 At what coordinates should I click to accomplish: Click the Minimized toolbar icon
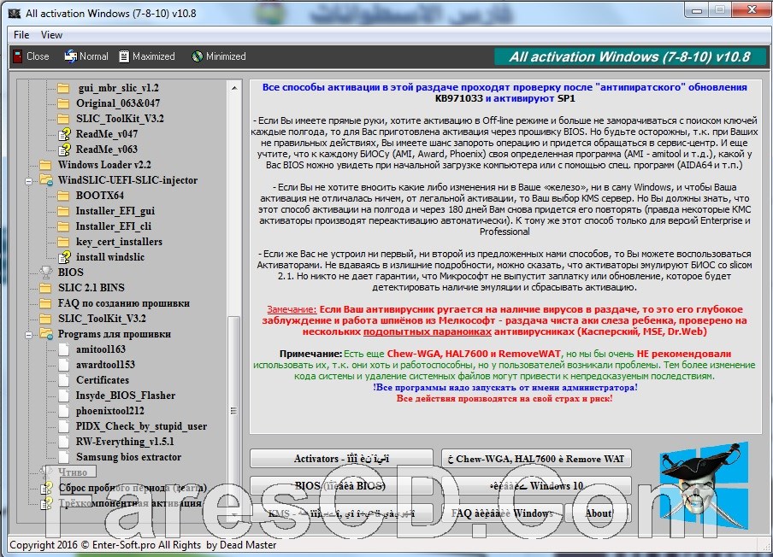pyautogui.click(x=198, y=56)
